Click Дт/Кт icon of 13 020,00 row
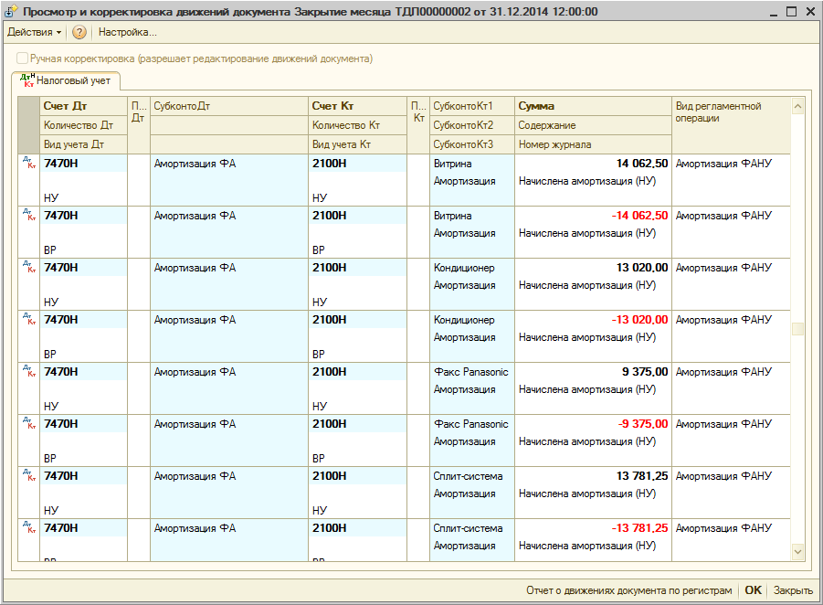 click(28, 268)
